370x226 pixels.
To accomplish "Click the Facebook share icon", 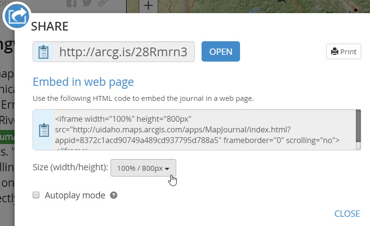I will coord(72,3).
